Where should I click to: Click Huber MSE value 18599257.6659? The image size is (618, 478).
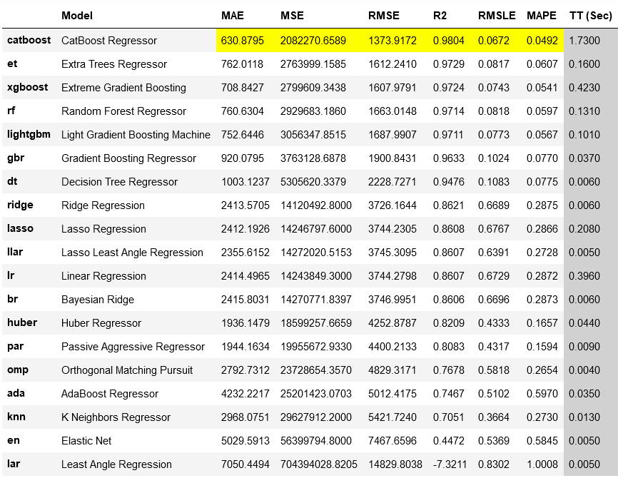pos(316,323)
